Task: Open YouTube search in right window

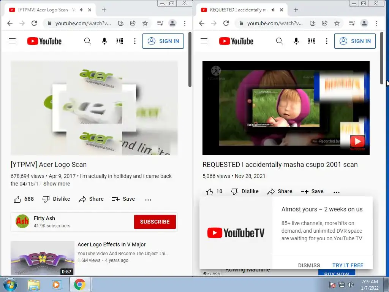Action: (279, 41)
